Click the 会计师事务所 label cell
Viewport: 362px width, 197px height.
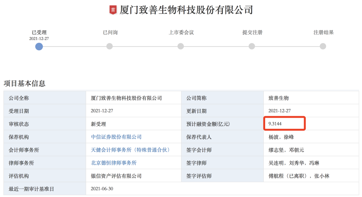[x=45, y=150]
